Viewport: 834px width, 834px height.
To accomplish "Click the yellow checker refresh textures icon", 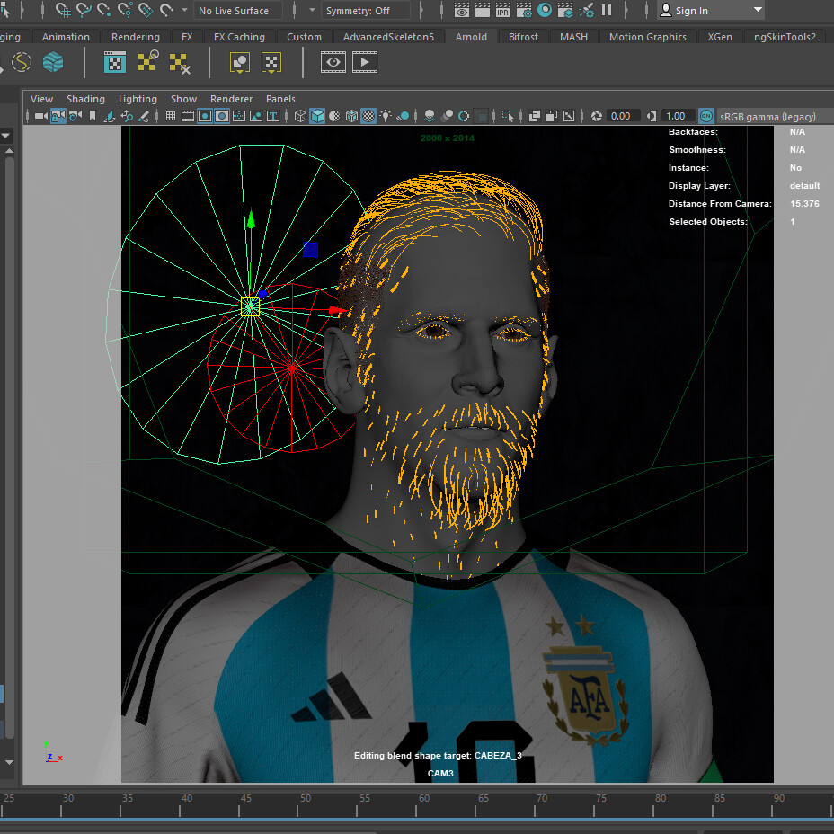I will point(148,62).
